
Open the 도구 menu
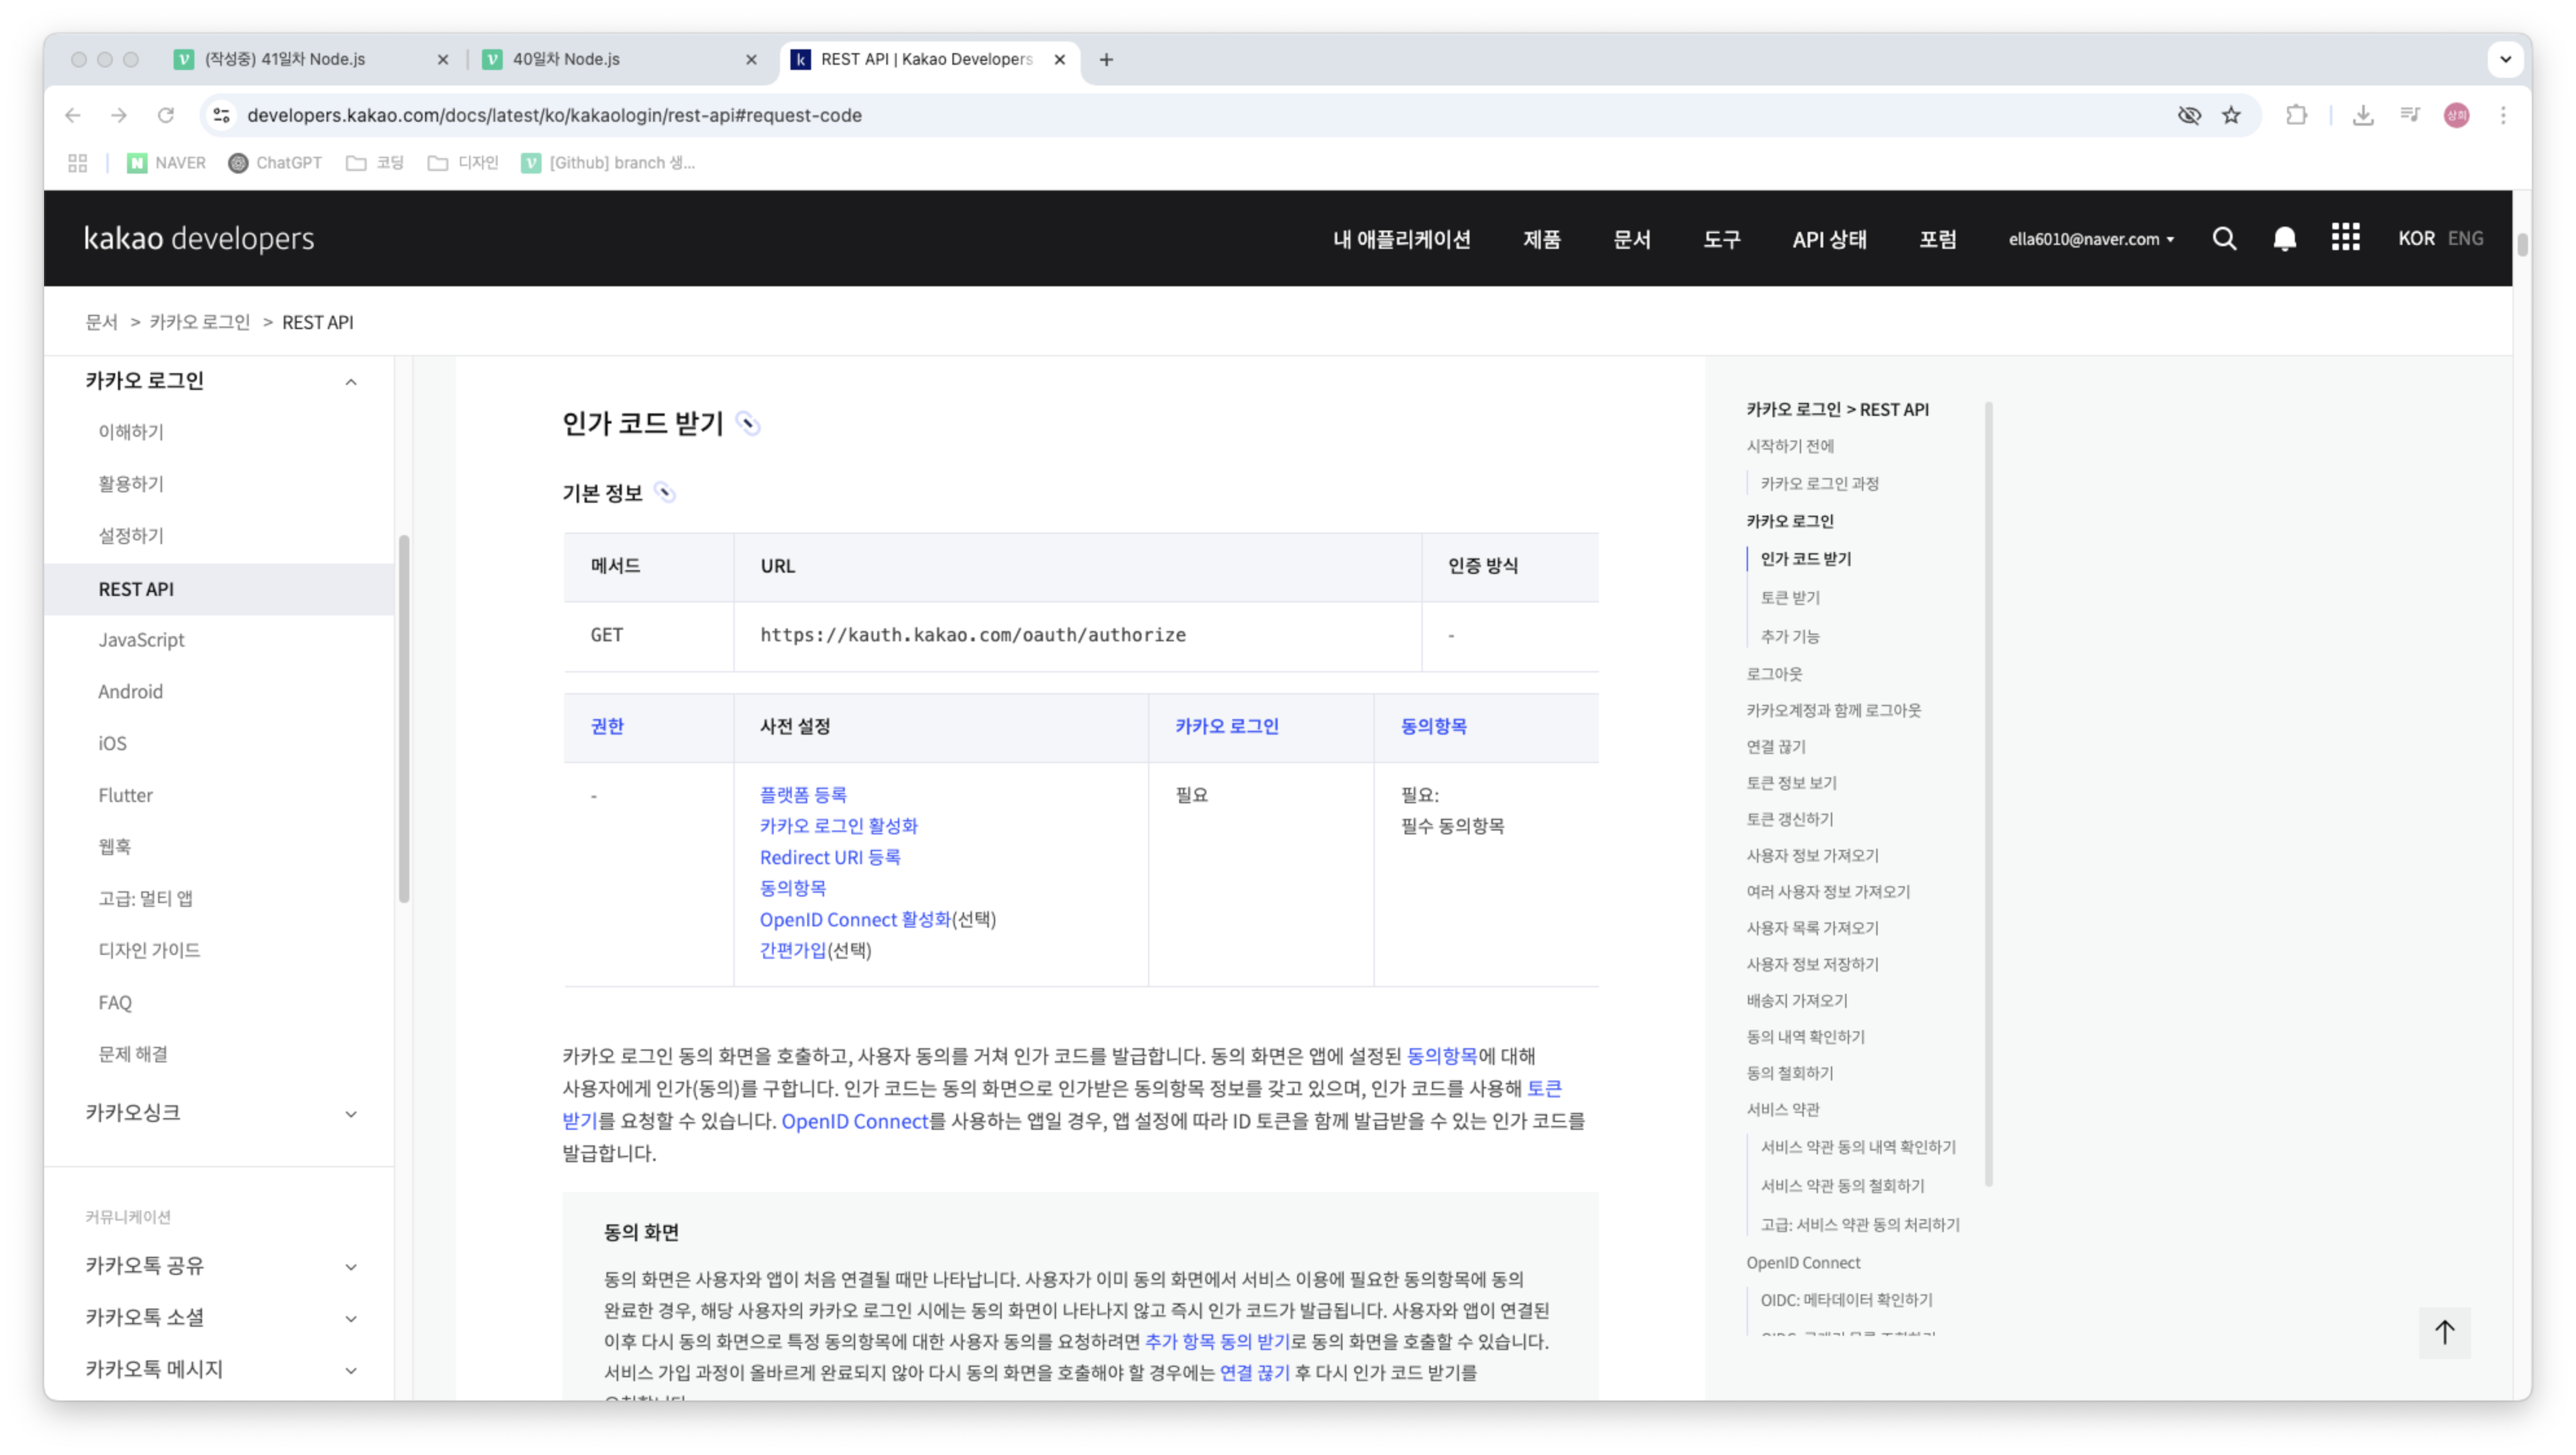1721,239
